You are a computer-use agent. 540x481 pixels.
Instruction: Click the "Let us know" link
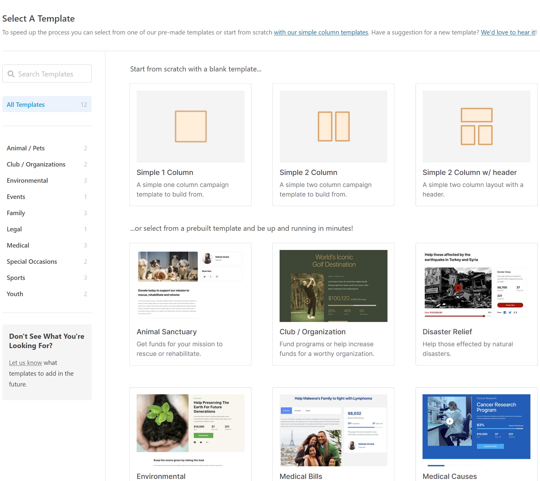tap(25, 362)
